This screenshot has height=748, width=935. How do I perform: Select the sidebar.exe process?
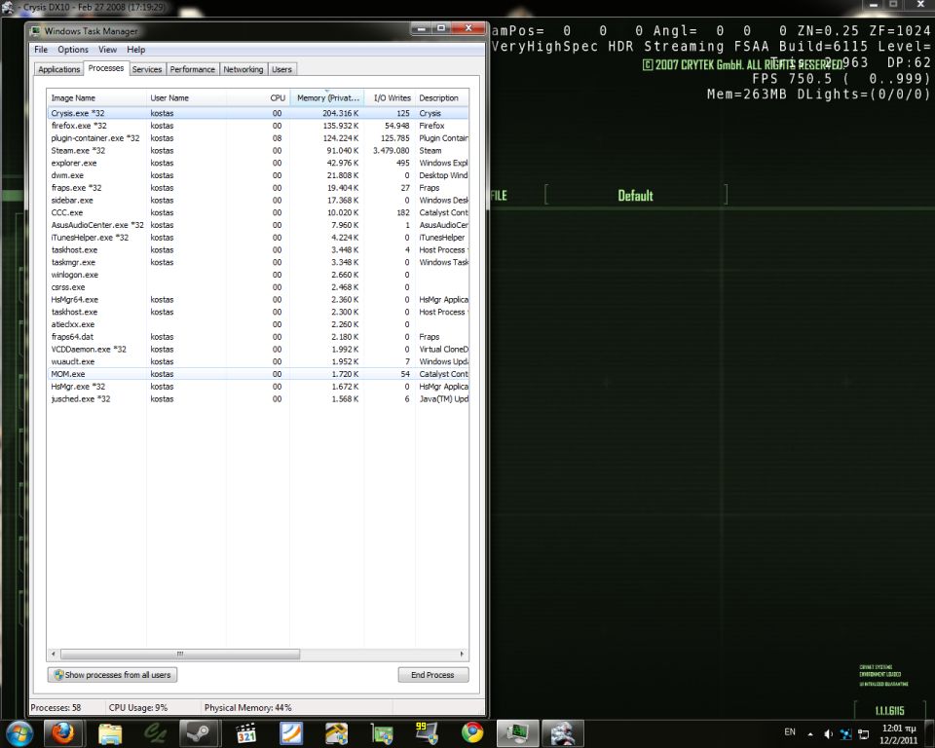click(x=257, y=201)
